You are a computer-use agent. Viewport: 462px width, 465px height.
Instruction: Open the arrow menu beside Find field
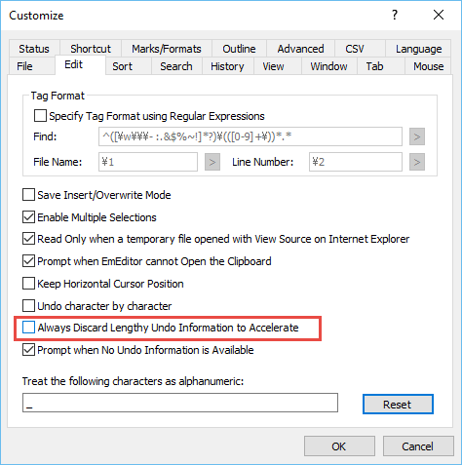(x=417, y=136)
